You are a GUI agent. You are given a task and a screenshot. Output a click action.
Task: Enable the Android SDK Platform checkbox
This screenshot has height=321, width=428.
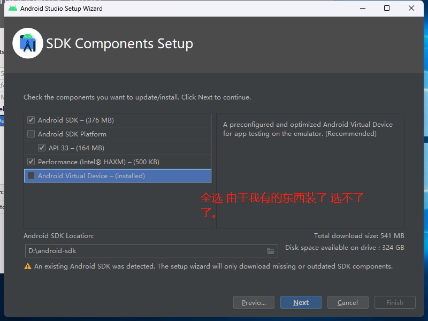point(31,134)
